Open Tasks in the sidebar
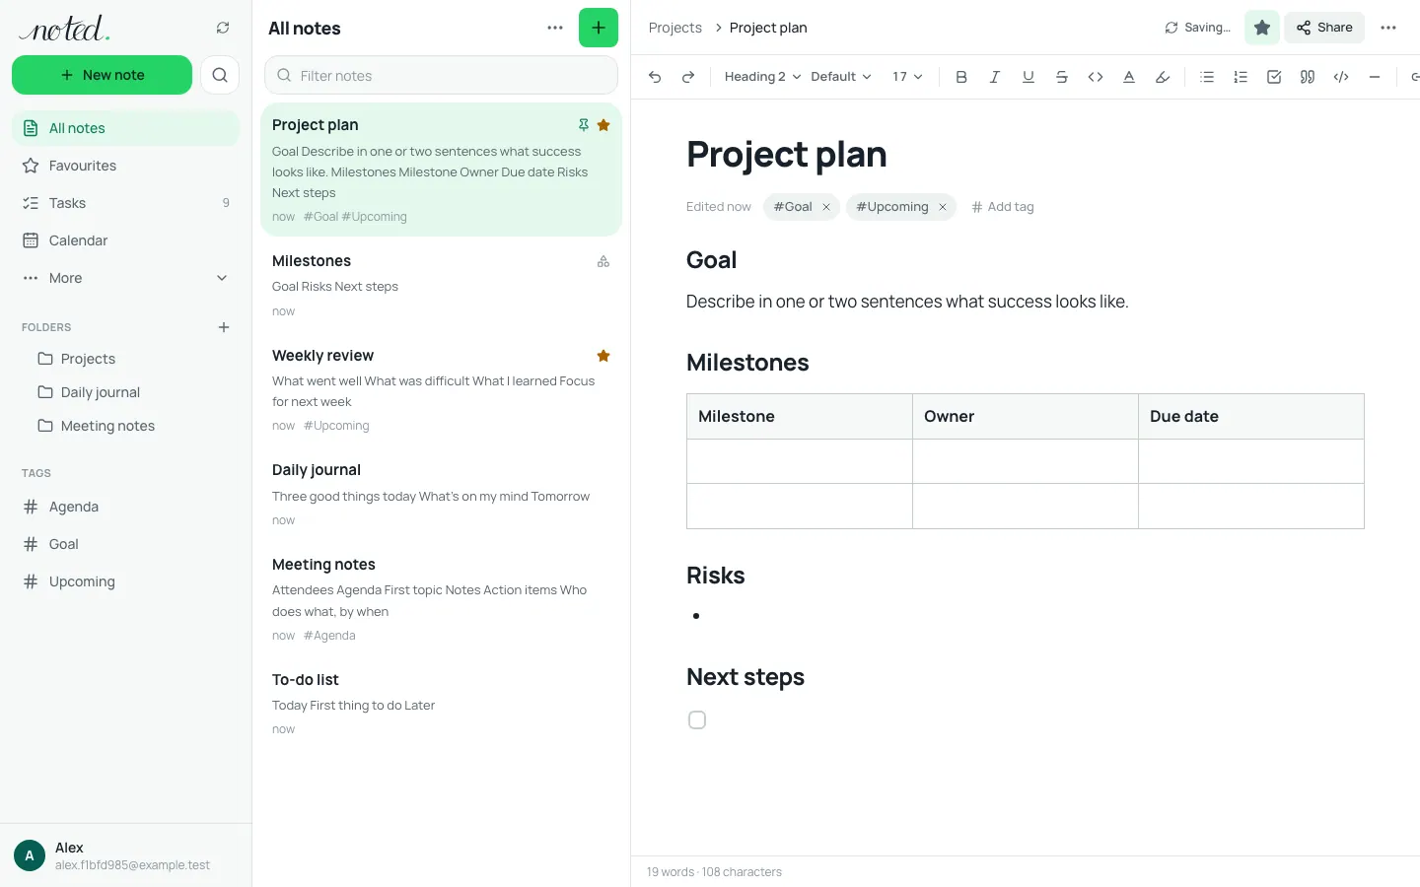The width and height of the screenshot is (1420, 887). [x=125, y=203]
